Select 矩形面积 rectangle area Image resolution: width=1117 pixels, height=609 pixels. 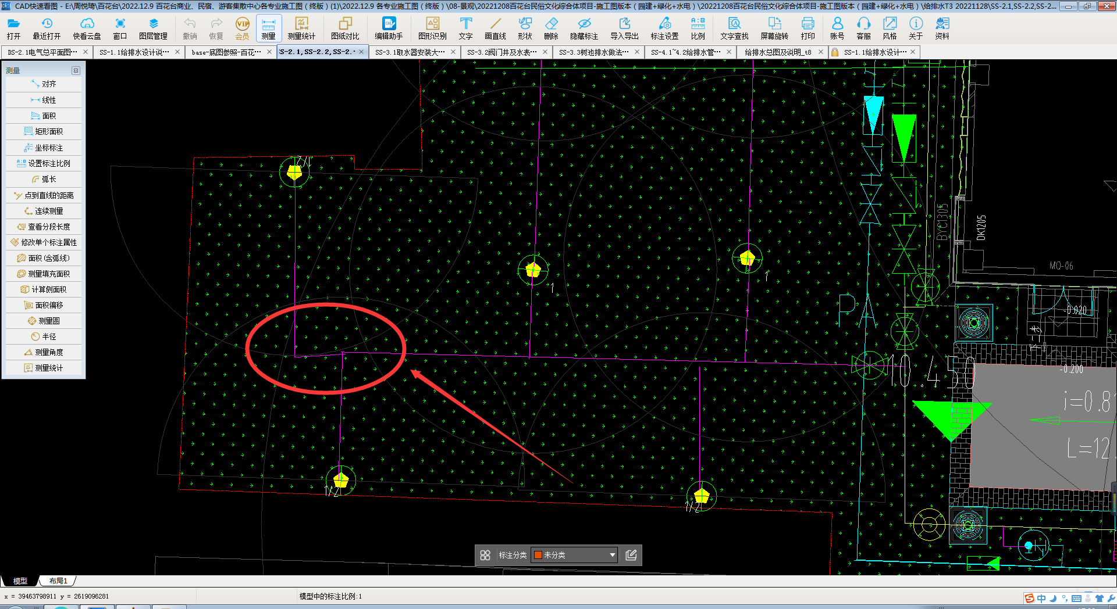coord(44,131)
